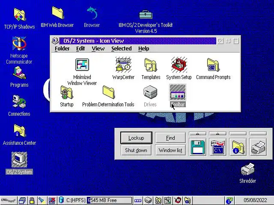Screen dimensions: 274x205
Task: Open the IBM Web Browser folder
Action: coord(57,13)
